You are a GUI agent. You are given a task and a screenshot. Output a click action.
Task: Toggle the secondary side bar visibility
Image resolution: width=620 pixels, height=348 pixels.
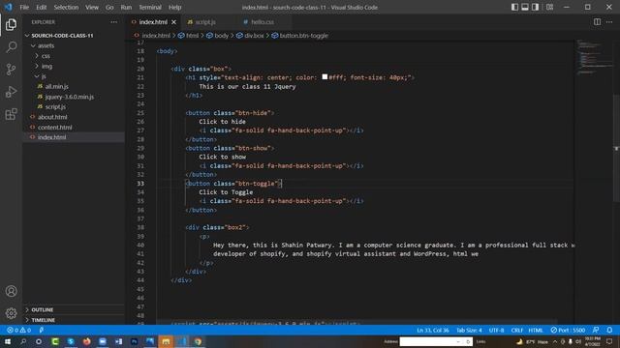[535, 7]
